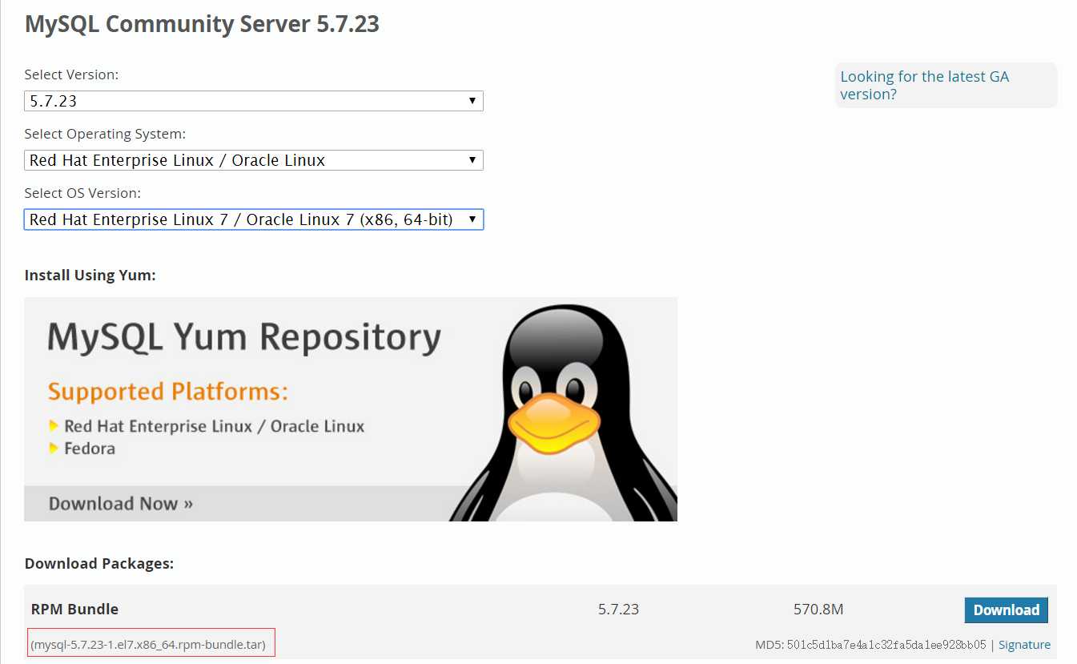This screenshot has width=1077, height=664.
Task: Click the 'Download Packages:' heading
Action: click(99, 563)
